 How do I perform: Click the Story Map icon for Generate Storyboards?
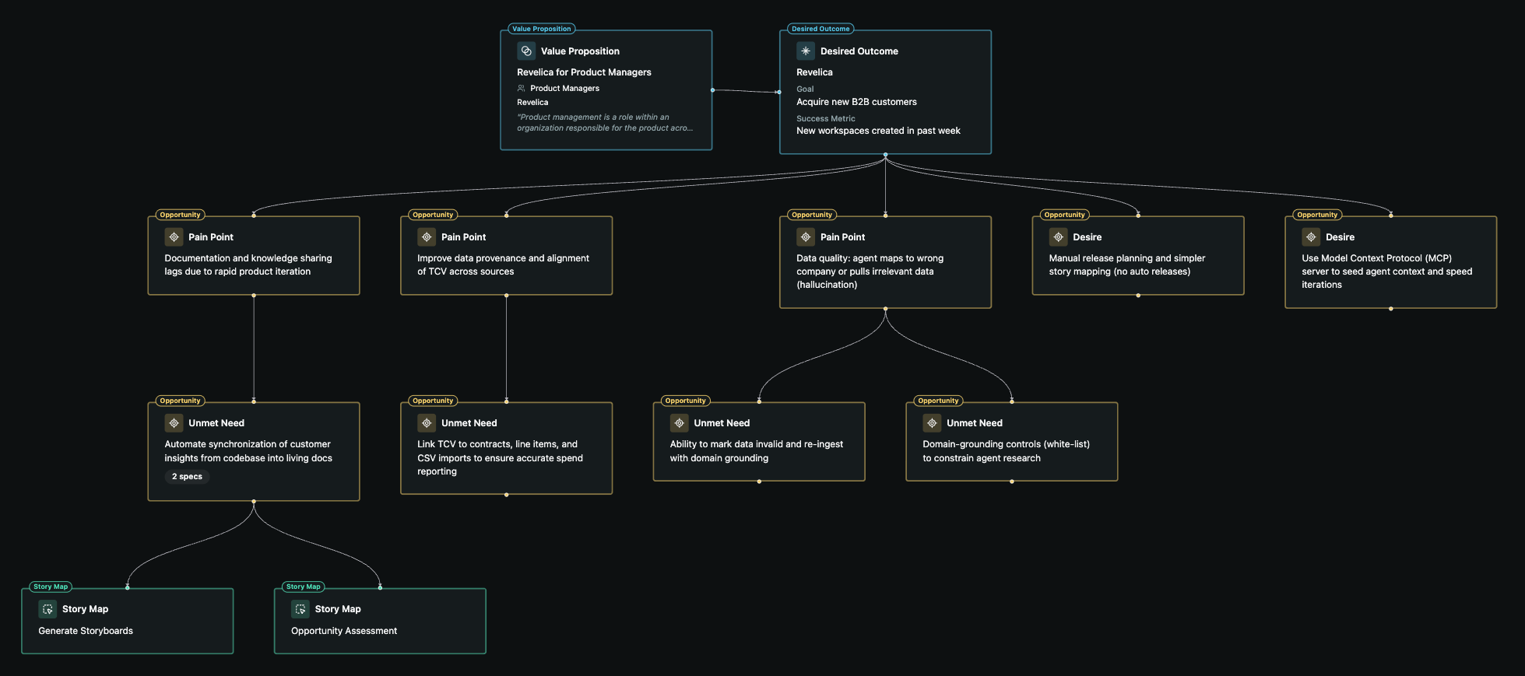47,609
